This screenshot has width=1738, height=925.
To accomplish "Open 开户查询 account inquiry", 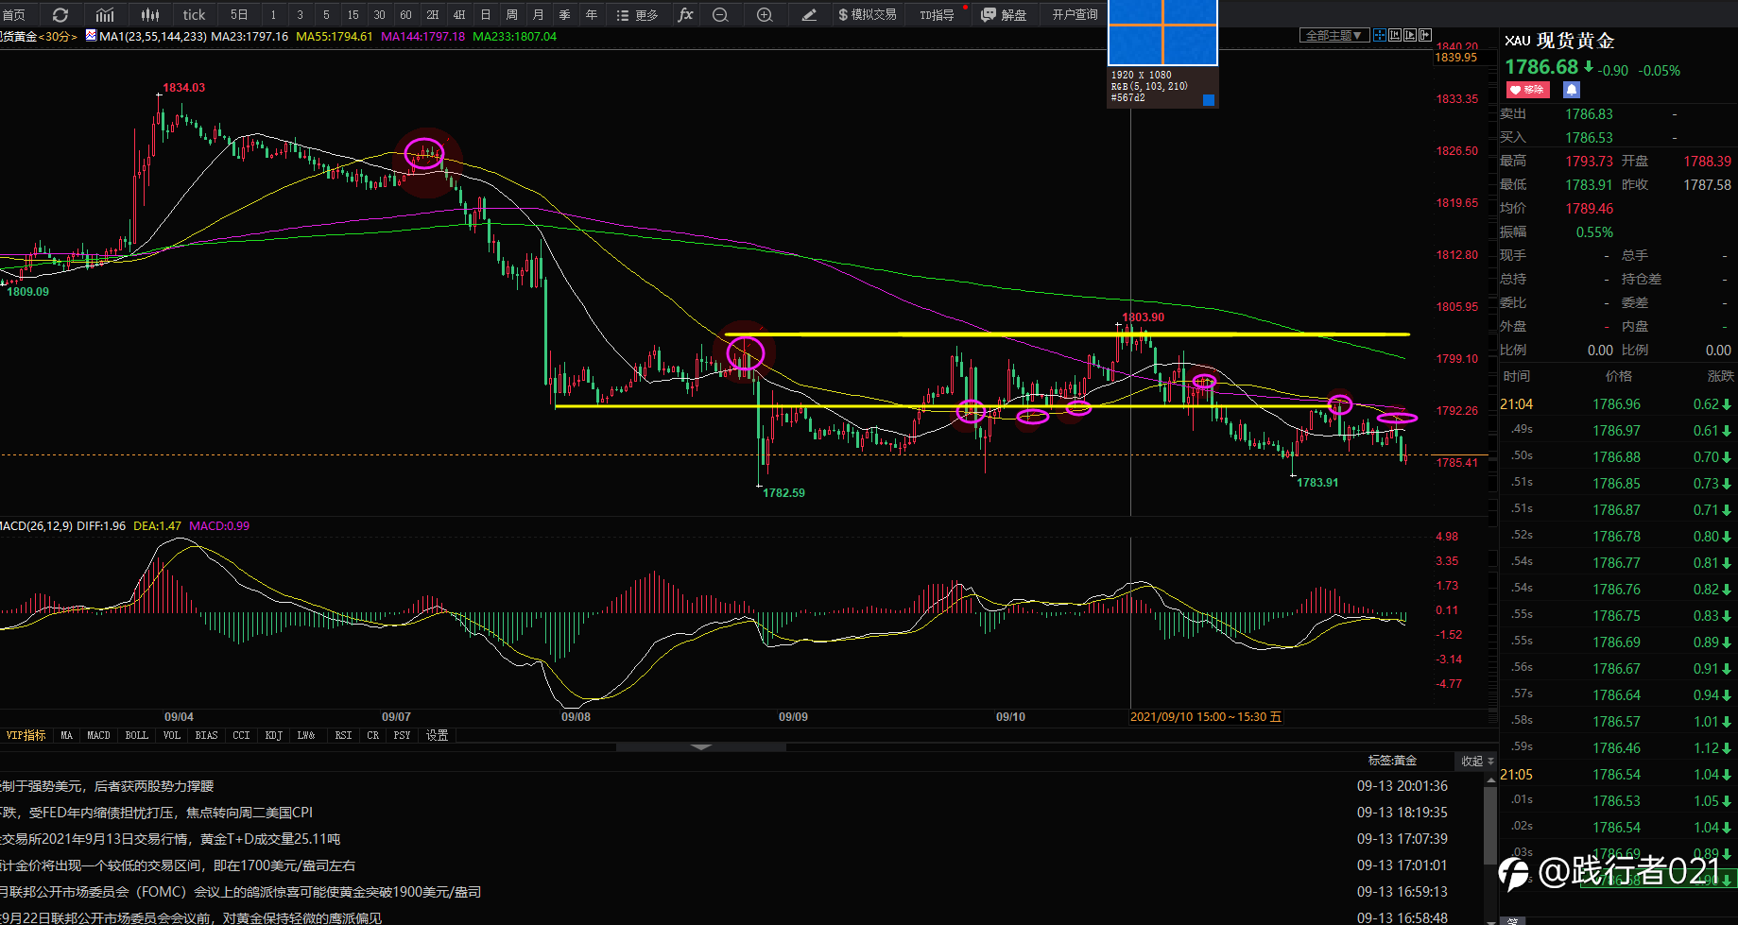I will point(1075,15).
